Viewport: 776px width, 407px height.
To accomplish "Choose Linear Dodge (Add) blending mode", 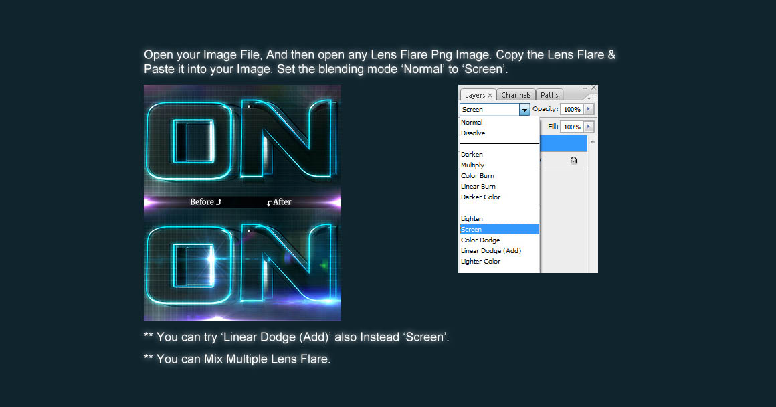I will pyautogui.click(x=490, y=251).
